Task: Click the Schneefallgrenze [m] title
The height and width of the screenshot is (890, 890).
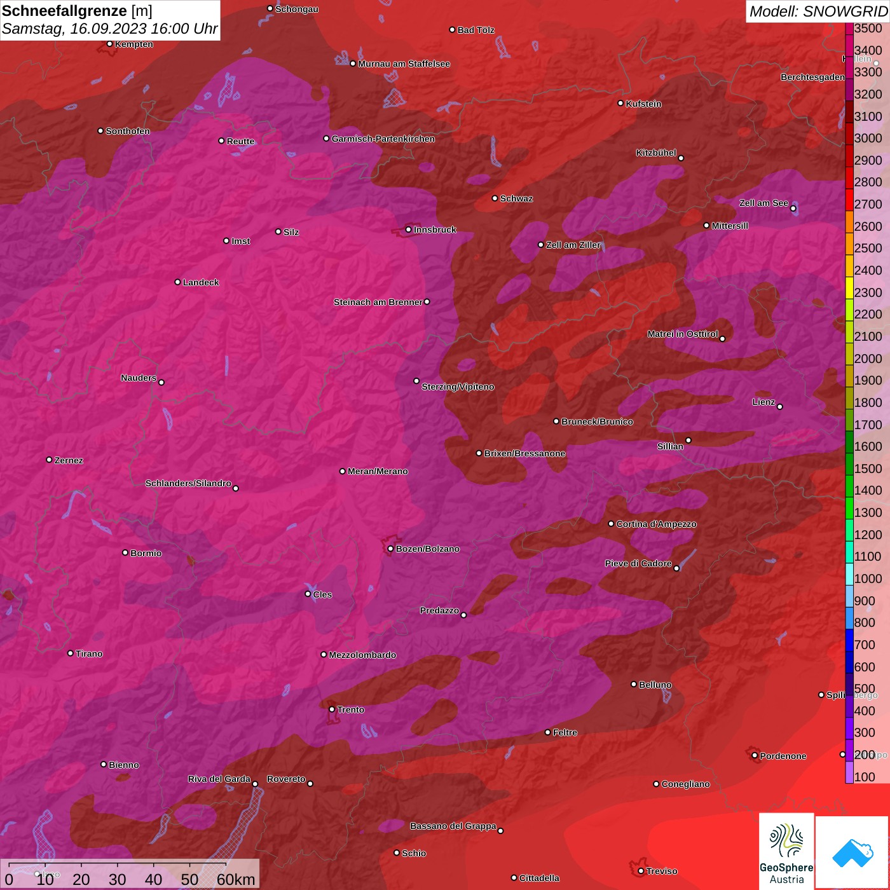Action: (77, 11)
